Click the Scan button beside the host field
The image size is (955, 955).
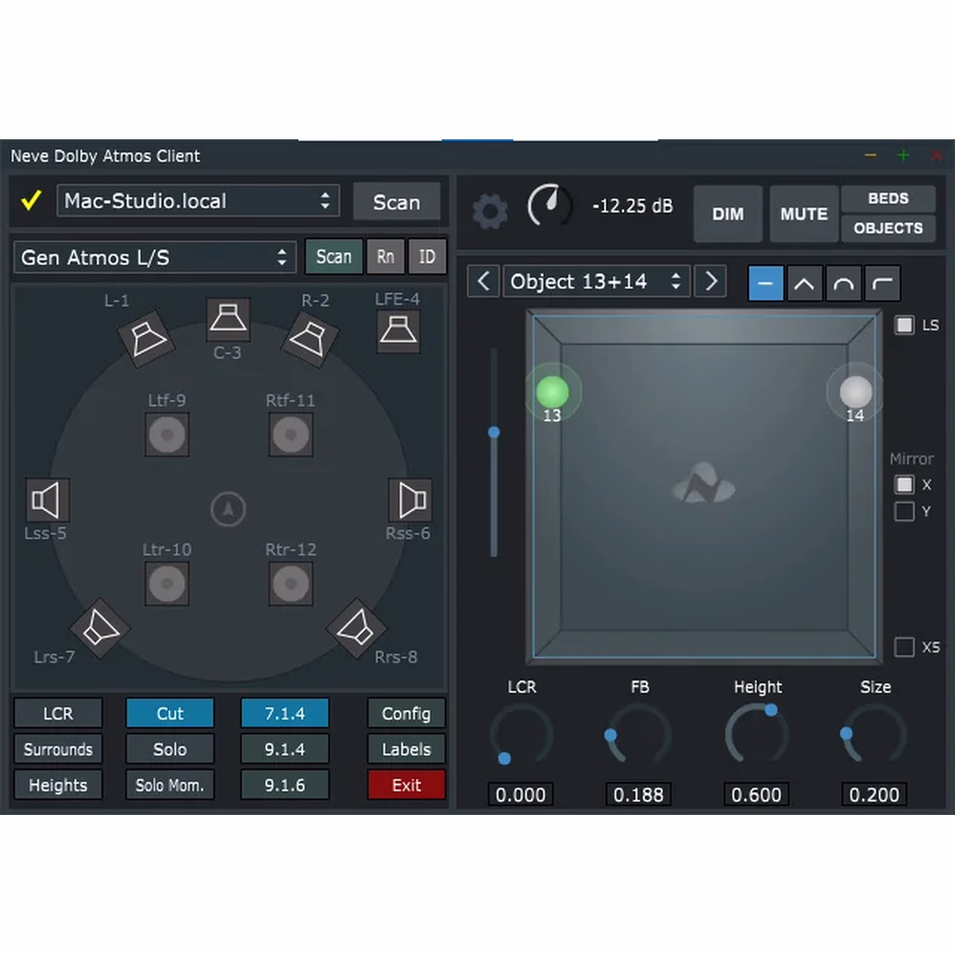pyautogui.click(x=396, y=202)
